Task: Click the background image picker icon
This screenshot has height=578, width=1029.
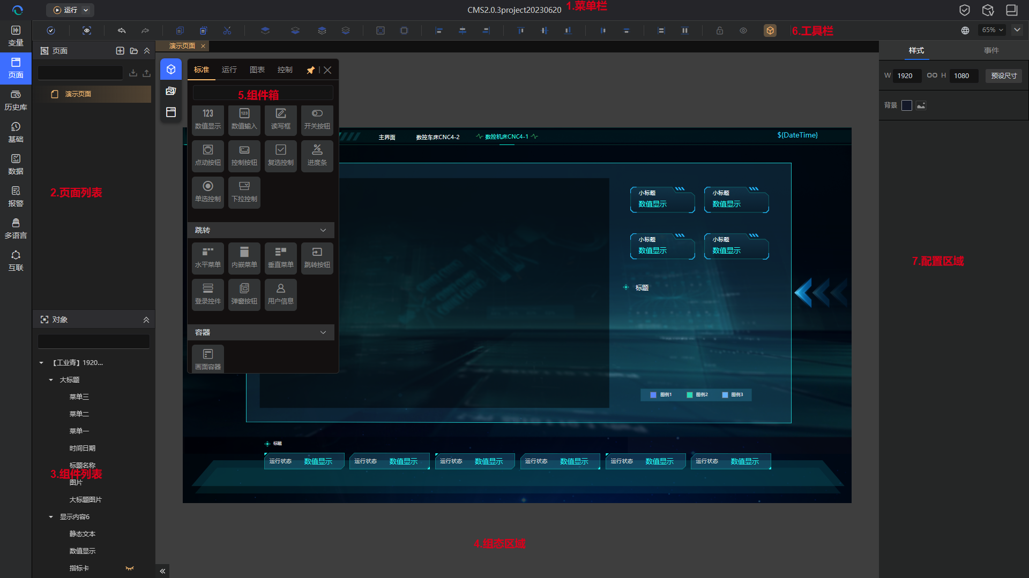Action: pos(921,105)
